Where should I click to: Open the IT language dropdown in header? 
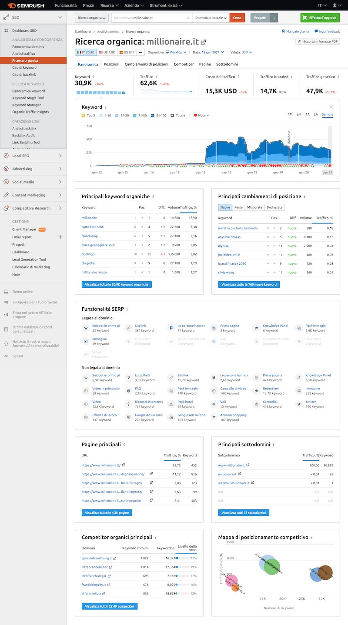(323, 6)
